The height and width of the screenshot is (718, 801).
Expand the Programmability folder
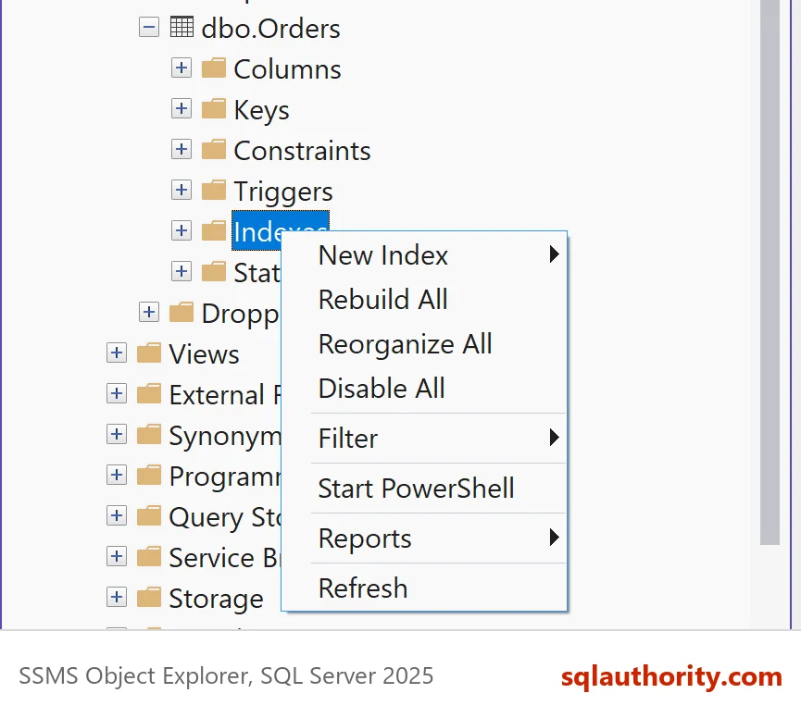point(117,476)
